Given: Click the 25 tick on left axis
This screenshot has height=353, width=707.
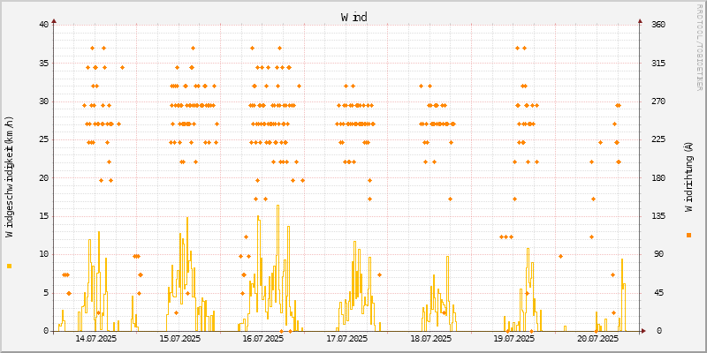Looking at the screenshot, I should point(43,139).
